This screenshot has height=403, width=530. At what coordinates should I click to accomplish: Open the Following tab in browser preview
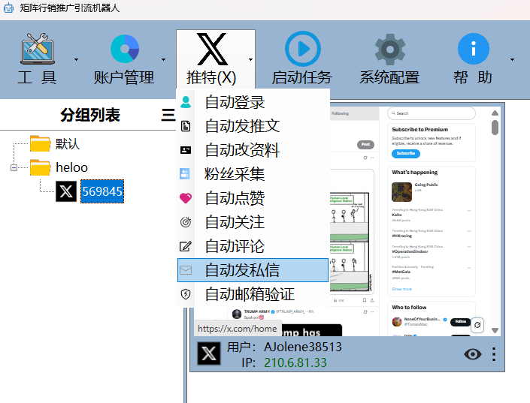340,113
